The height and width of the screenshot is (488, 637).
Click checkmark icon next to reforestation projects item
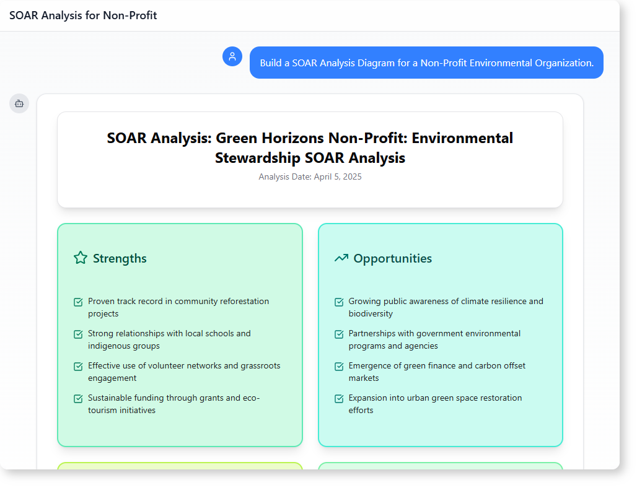click(x=78, y=302)
